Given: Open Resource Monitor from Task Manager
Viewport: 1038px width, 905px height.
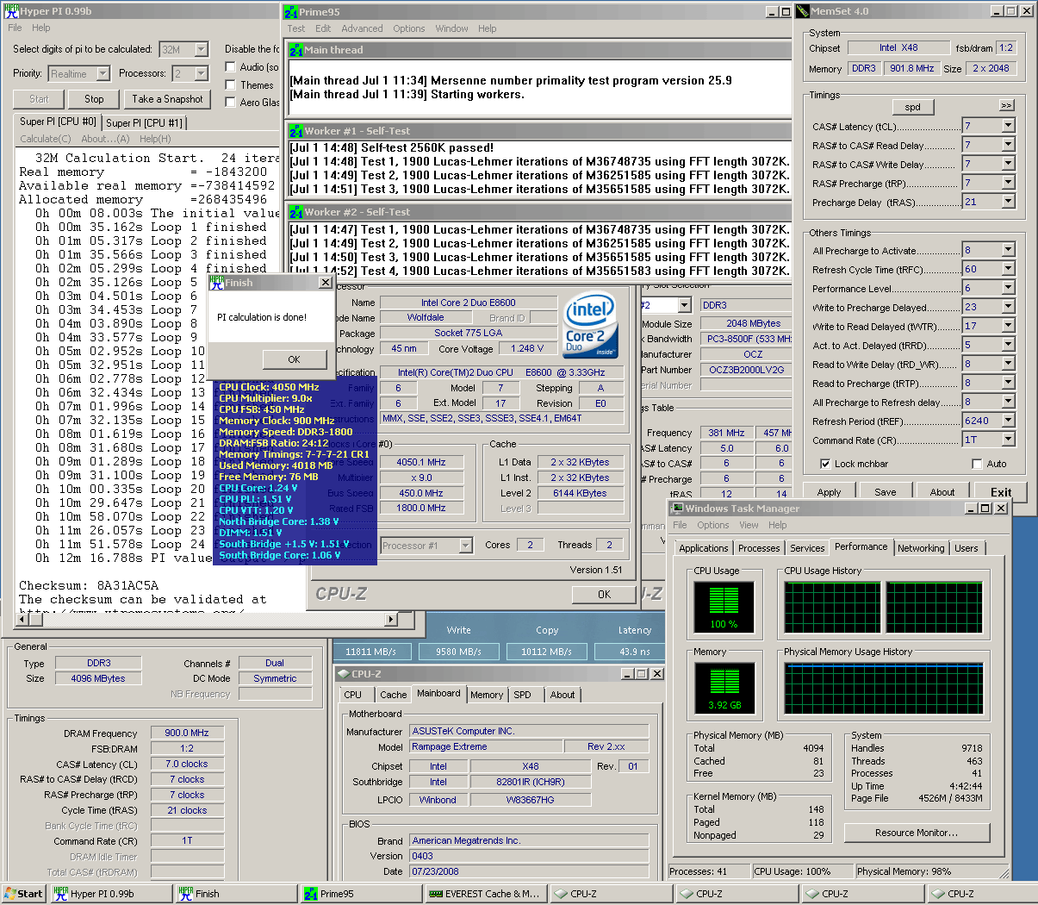Looking at the screenshot, I should pos(917,833).
